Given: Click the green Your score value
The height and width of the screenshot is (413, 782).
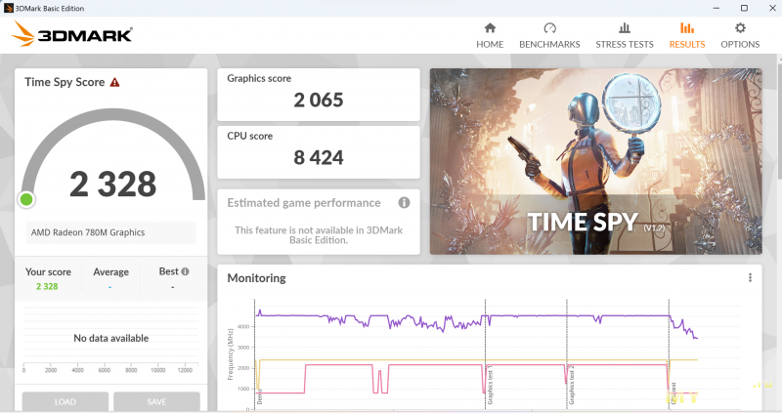Looking at the screenshot, I should coord(47,286).
